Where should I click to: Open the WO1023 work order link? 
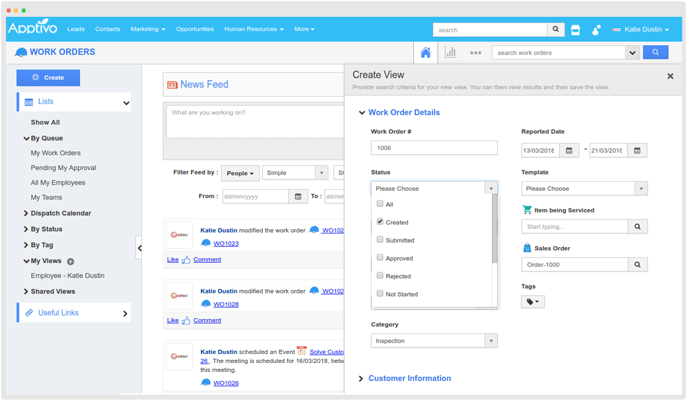pos(227,244)
